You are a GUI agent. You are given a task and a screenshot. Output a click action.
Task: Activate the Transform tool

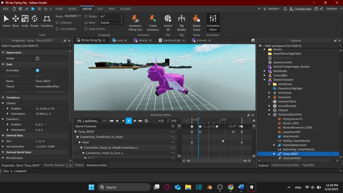click(47, 21)
